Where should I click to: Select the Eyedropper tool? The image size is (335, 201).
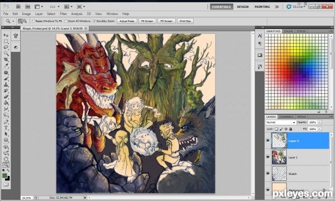pyautogui.click(x=6, y=65)
